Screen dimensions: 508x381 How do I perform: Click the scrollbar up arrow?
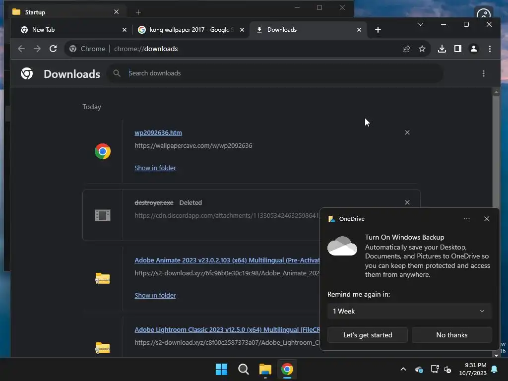[x=496, y=92]
